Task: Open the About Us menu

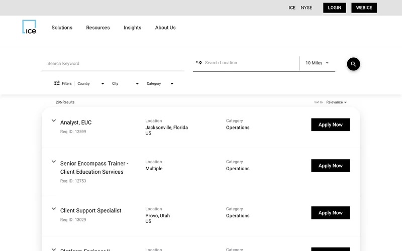Action: 165,28
